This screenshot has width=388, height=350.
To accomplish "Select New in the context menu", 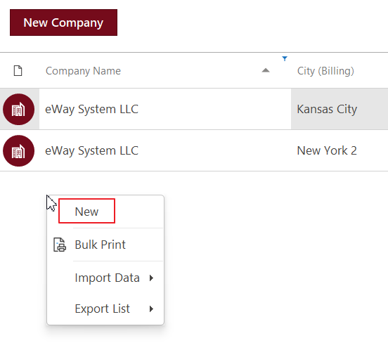I will pyautogui.click(x=86, y=212).
